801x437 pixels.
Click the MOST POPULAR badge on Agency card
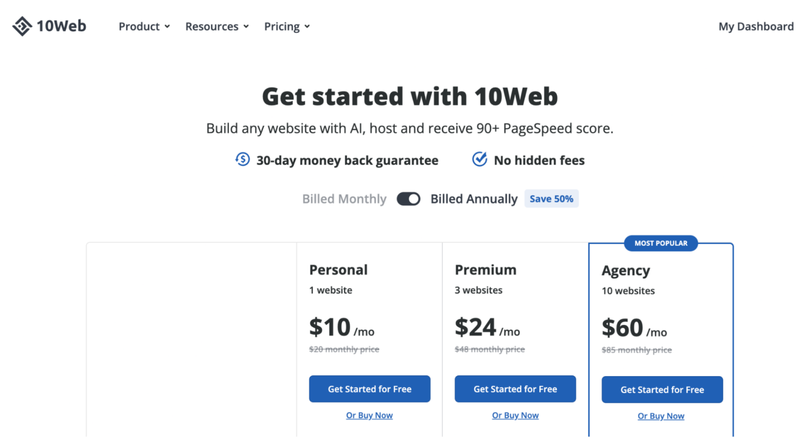pos(660,243)
